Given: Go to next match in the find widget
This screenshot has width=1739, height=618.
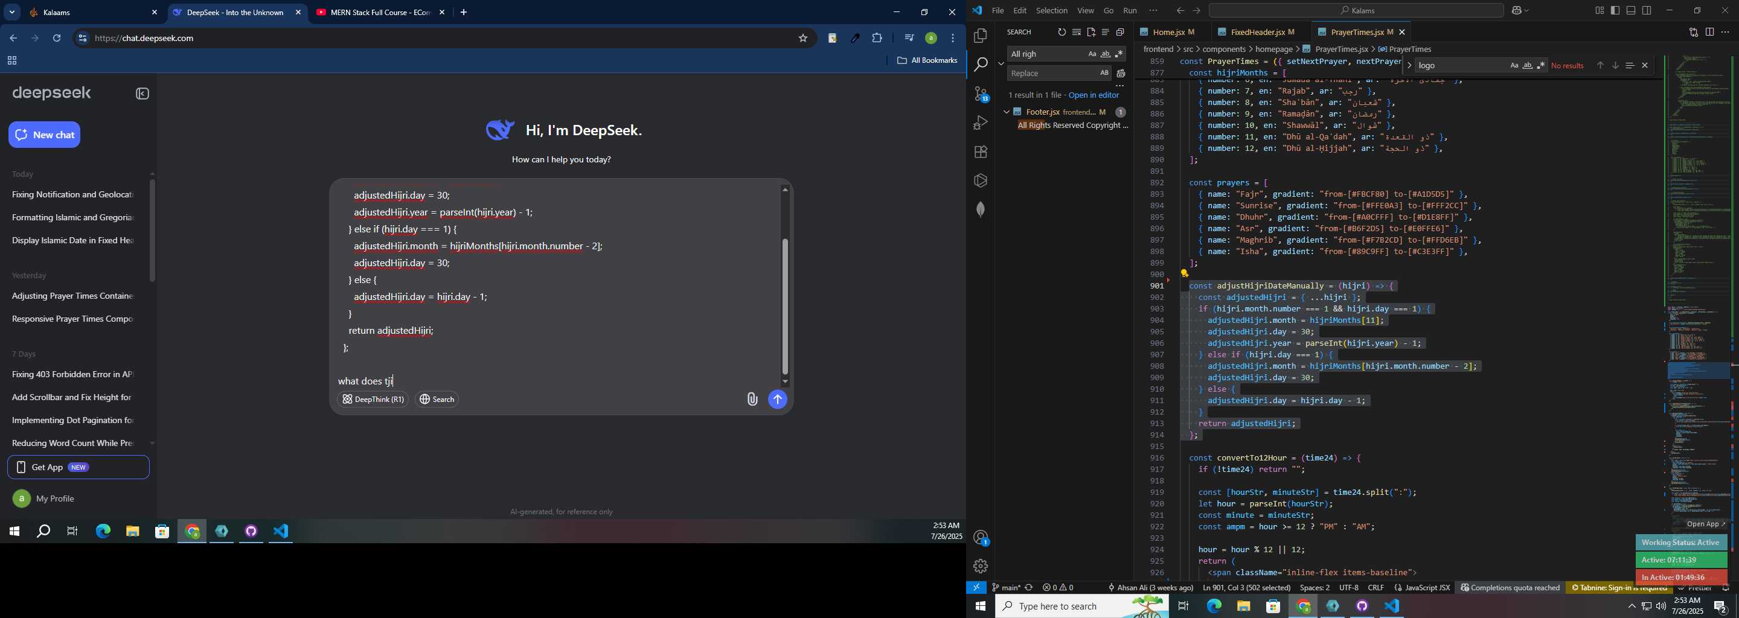Looking at the screenshot, I should click(1615, 65).
